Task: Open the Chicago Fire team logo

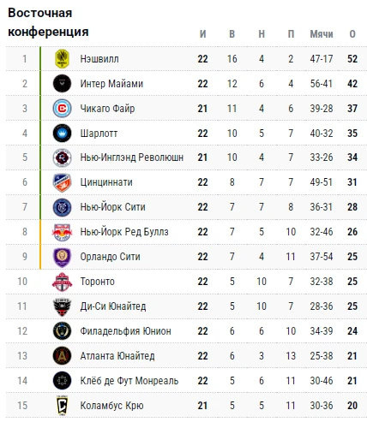Action: coord(62,109)
